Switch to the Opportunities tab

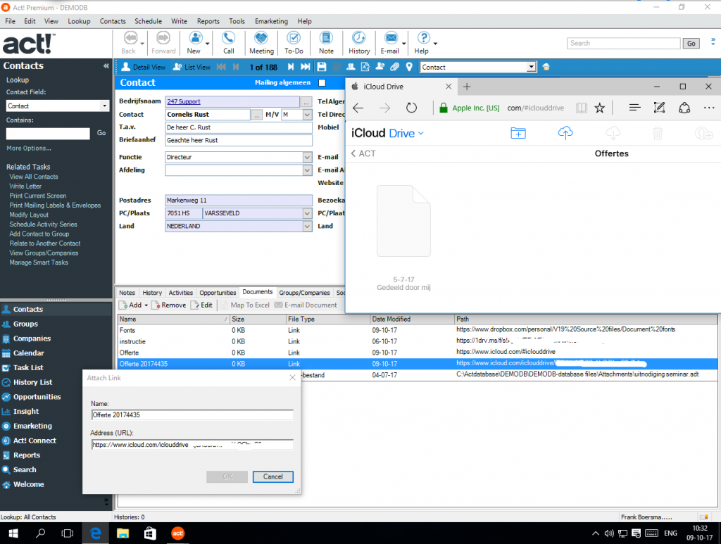218,293
